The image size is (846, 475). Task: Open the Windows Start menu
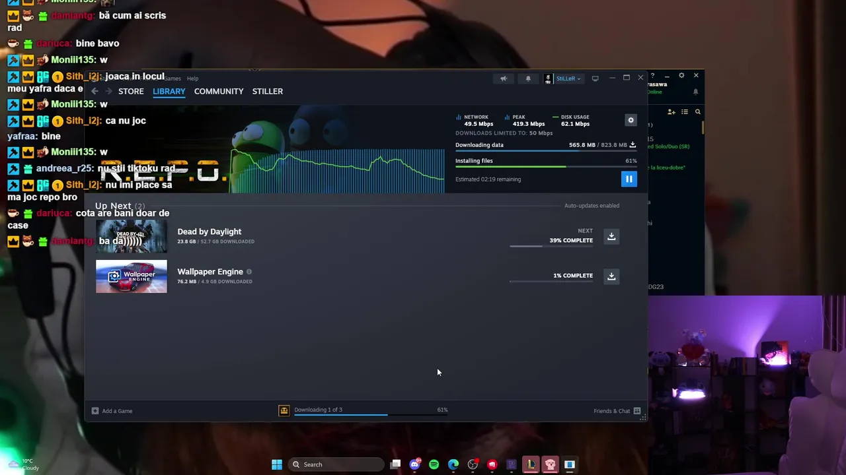[277, 464]
